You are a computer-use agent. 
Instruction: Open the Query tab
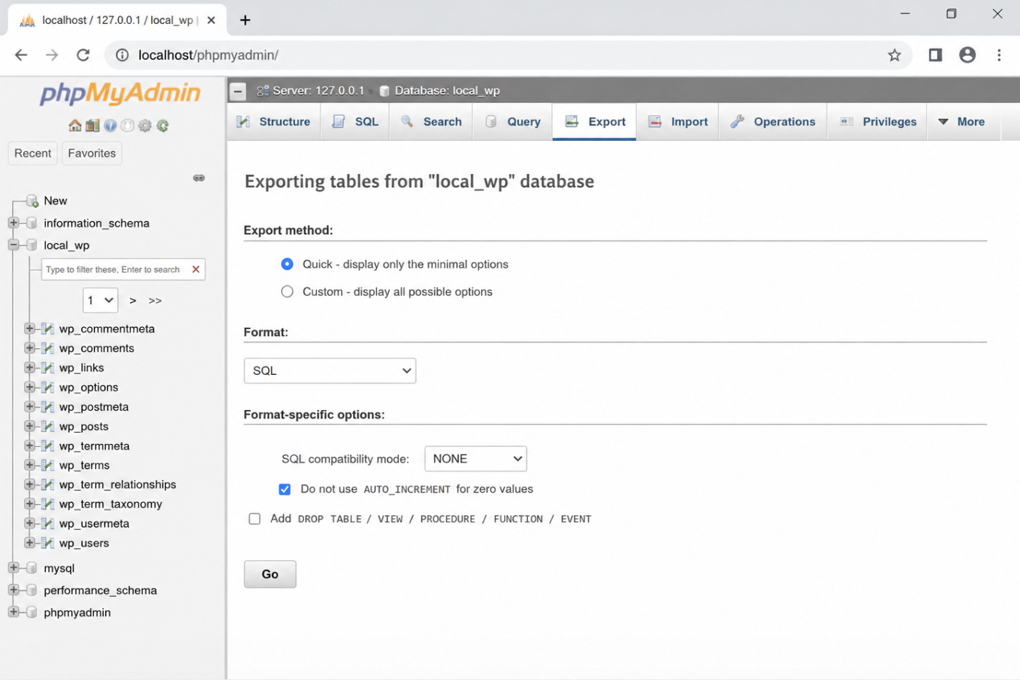(513, 122)
